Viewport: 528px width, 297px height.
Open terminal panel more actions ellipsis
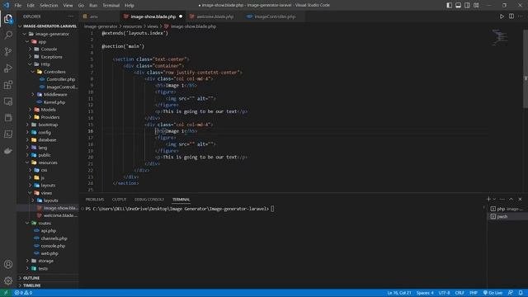[502, 200]
